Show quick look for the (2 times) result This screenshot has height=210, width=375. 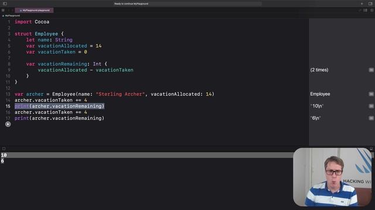pos(371,70)
